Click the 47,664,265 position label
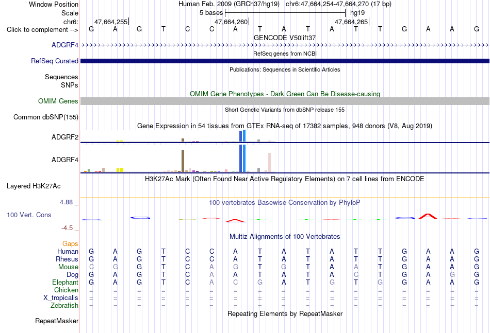 [x=351, y=22]
